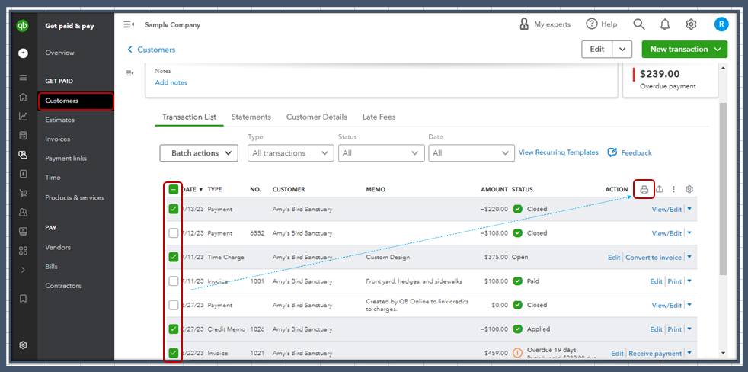Expand the rail with the right chevron
This screenshot has height=372, width=748.
click(x=23, y=270)
